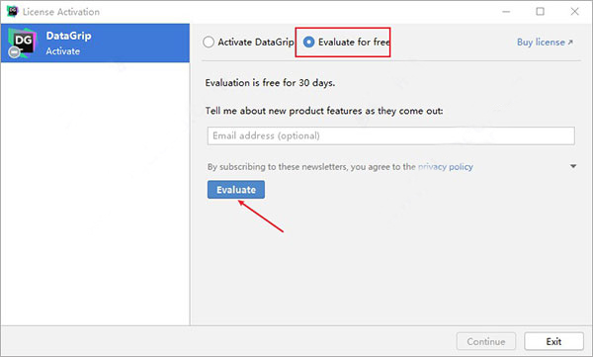Select the Evaluate for free radio button
Screen dimensions: 593x357
pos(308,42)
